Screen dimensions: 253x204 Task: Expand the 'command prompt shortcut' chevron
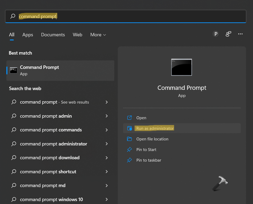pos(107,172)
